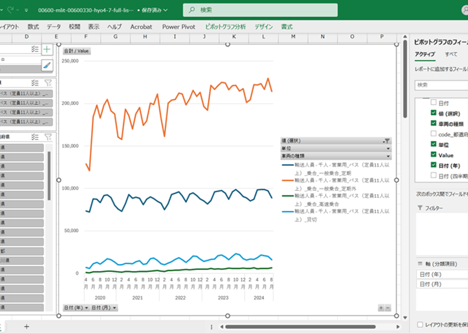Open the Chart Elements plus button

(x=47, y=50)
